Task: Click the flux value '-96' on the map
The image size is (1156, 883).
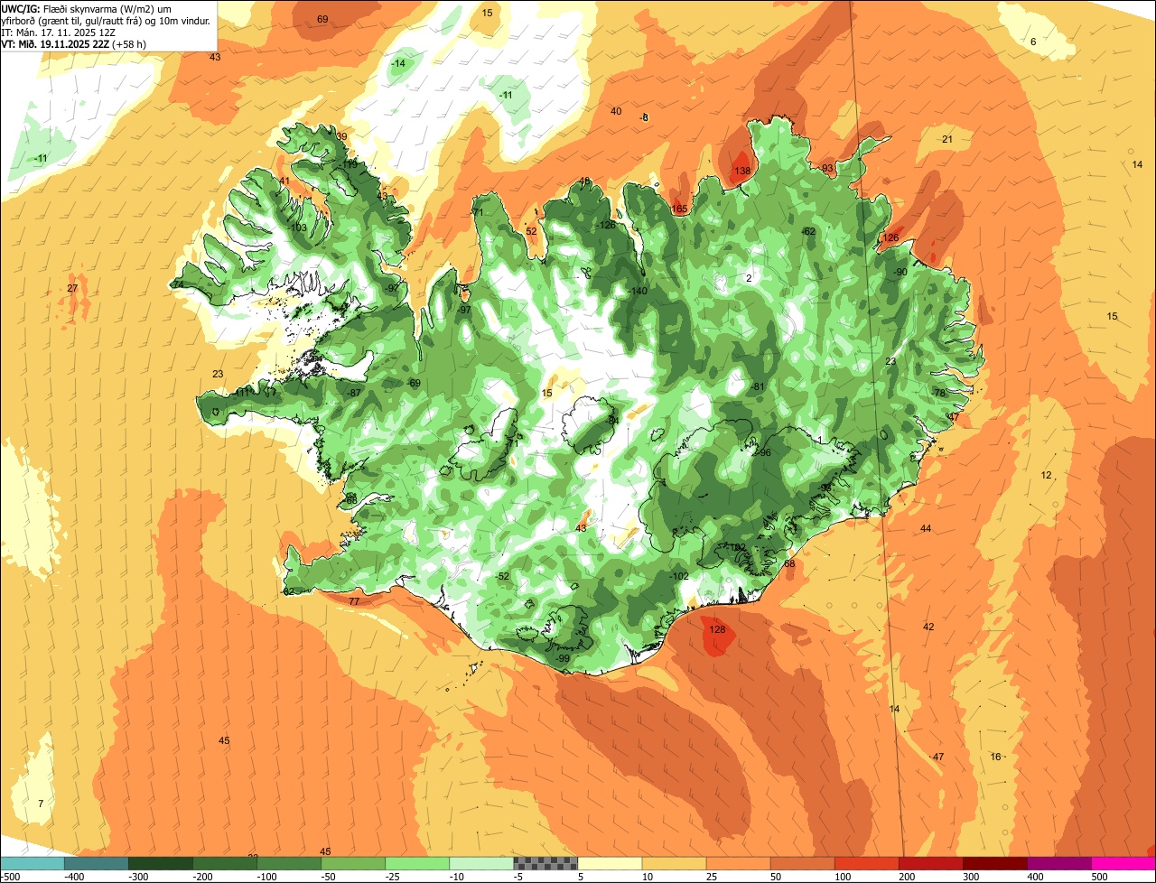Action: tap(763, 453)
